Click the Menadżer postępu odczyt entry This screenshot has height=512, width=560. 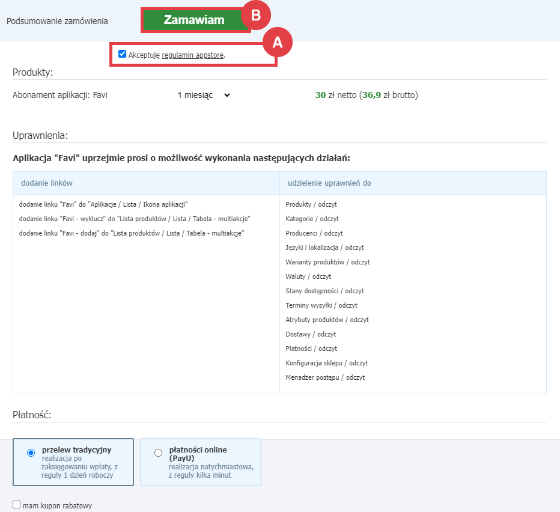click(326, 377)
